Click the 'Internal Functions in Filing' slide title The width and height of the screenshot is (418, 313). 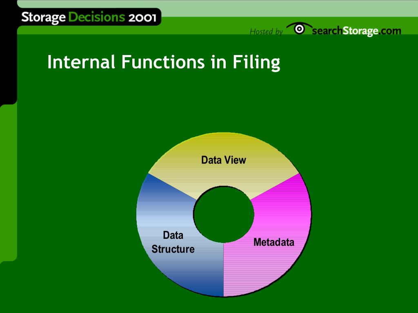[163, 62]
